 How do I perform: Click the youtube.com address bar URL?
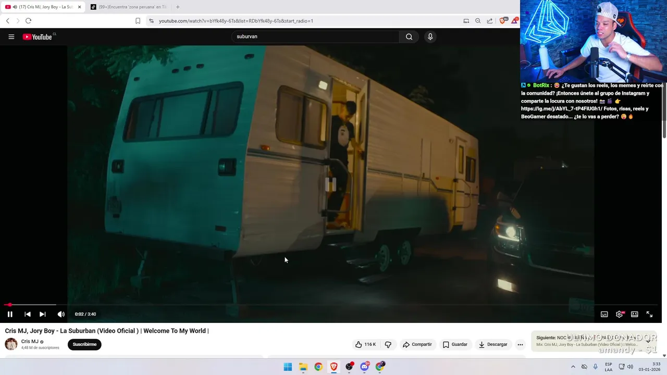point(236,21)
